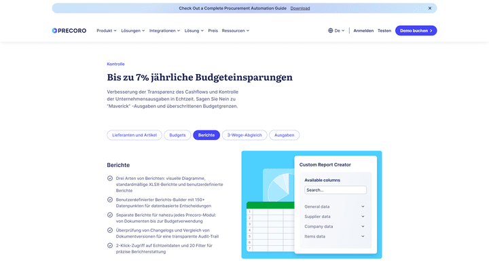Select the Ausgaben tab
The width and height of the screenshot is (489, 275).
coord(284,135)
